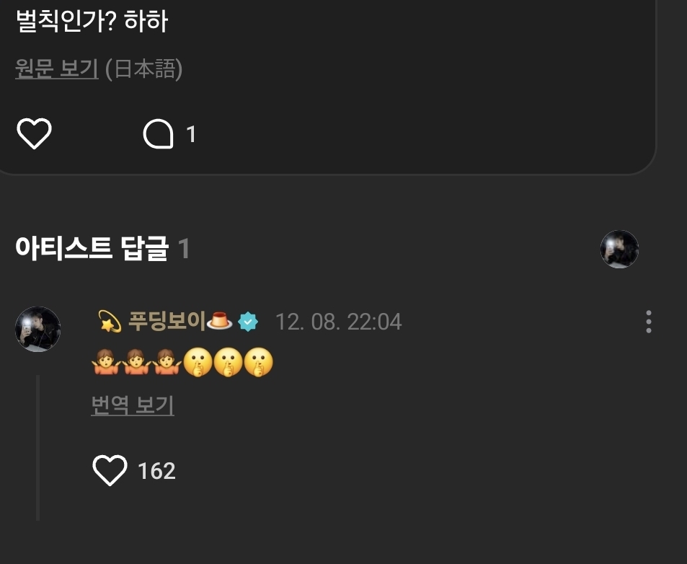687x564 pixels.
Task: Open the three-dot more options menu
Action: (649, 322)
